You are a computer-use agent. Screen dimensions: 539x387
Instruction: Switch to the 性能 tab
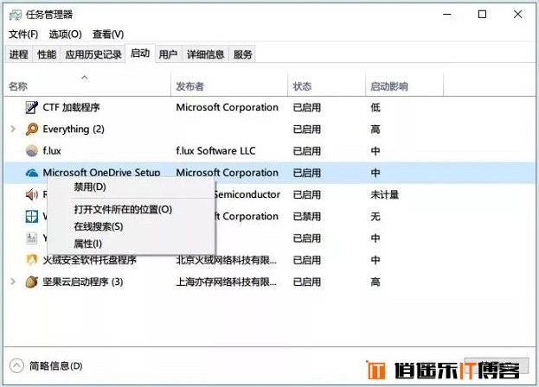(x=47, y=54)
